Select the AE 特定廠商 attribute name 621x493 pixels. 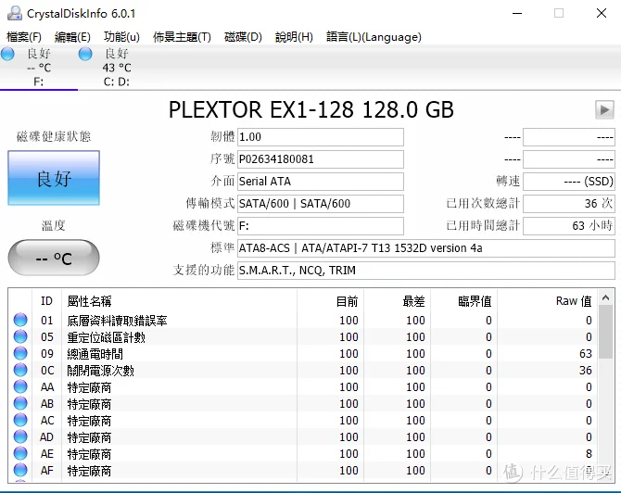(x=89, y=454)
